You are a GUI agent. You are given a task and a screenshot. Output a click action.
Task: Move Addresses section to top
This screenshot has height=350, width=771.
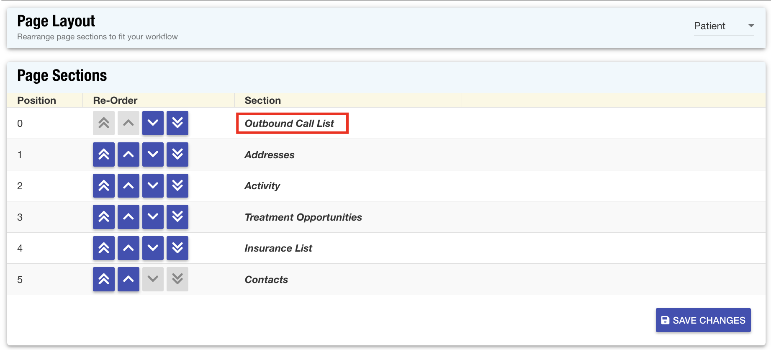pos(104,154)
